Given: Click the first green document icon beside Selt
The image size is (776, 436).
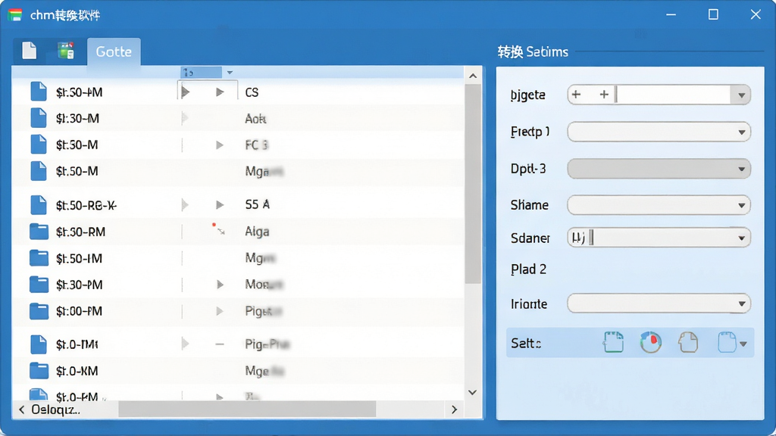Looking at the screenshot, I should click(613, 342).
